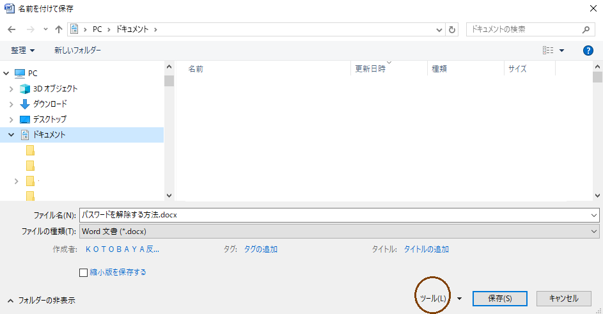The image size is (603, 314).
Task: Click the キャンセル button
Action: click(x=563, y=299)
